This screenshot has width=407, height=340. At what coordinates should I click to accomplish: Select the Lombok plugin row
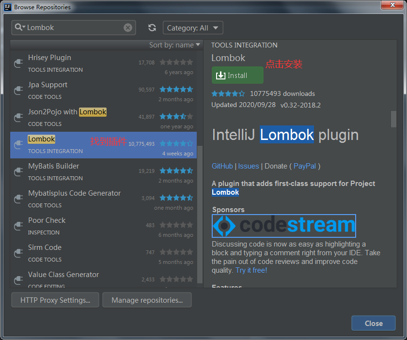103,145
